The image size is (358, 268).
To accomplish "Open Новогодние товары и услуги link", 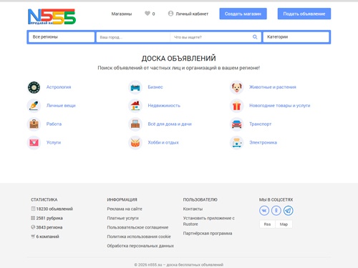I will pyautogui.click(x=280, y=106).
